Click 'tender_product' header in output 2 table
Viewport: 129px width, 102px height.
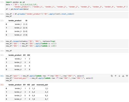pyautogui.click(x=15, y=21)
